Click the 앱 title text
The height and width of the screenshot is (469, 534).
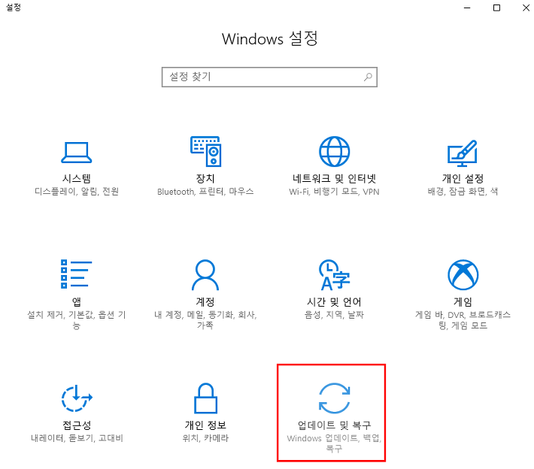(x=77, y=301)
